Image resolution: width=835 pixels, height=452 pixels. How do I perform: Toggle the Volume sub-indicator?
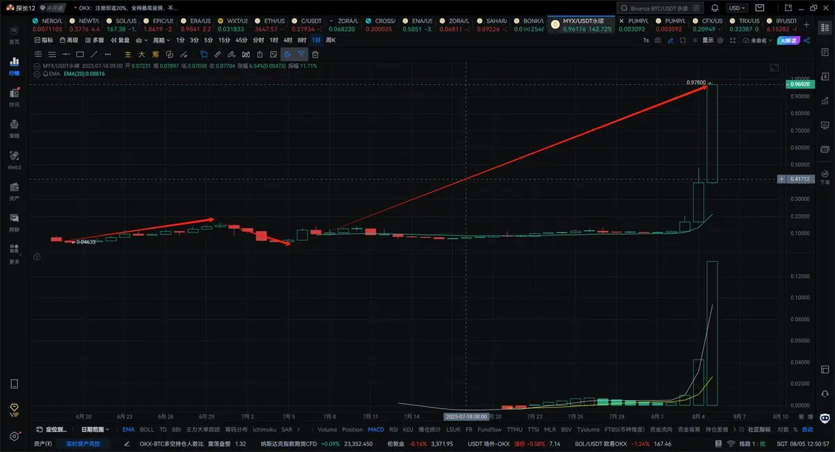[327, 429]
